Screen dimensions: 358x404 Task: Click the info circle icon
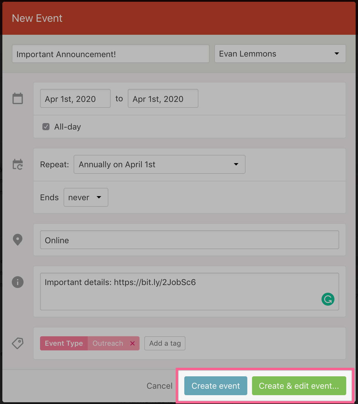pos(18,282)
